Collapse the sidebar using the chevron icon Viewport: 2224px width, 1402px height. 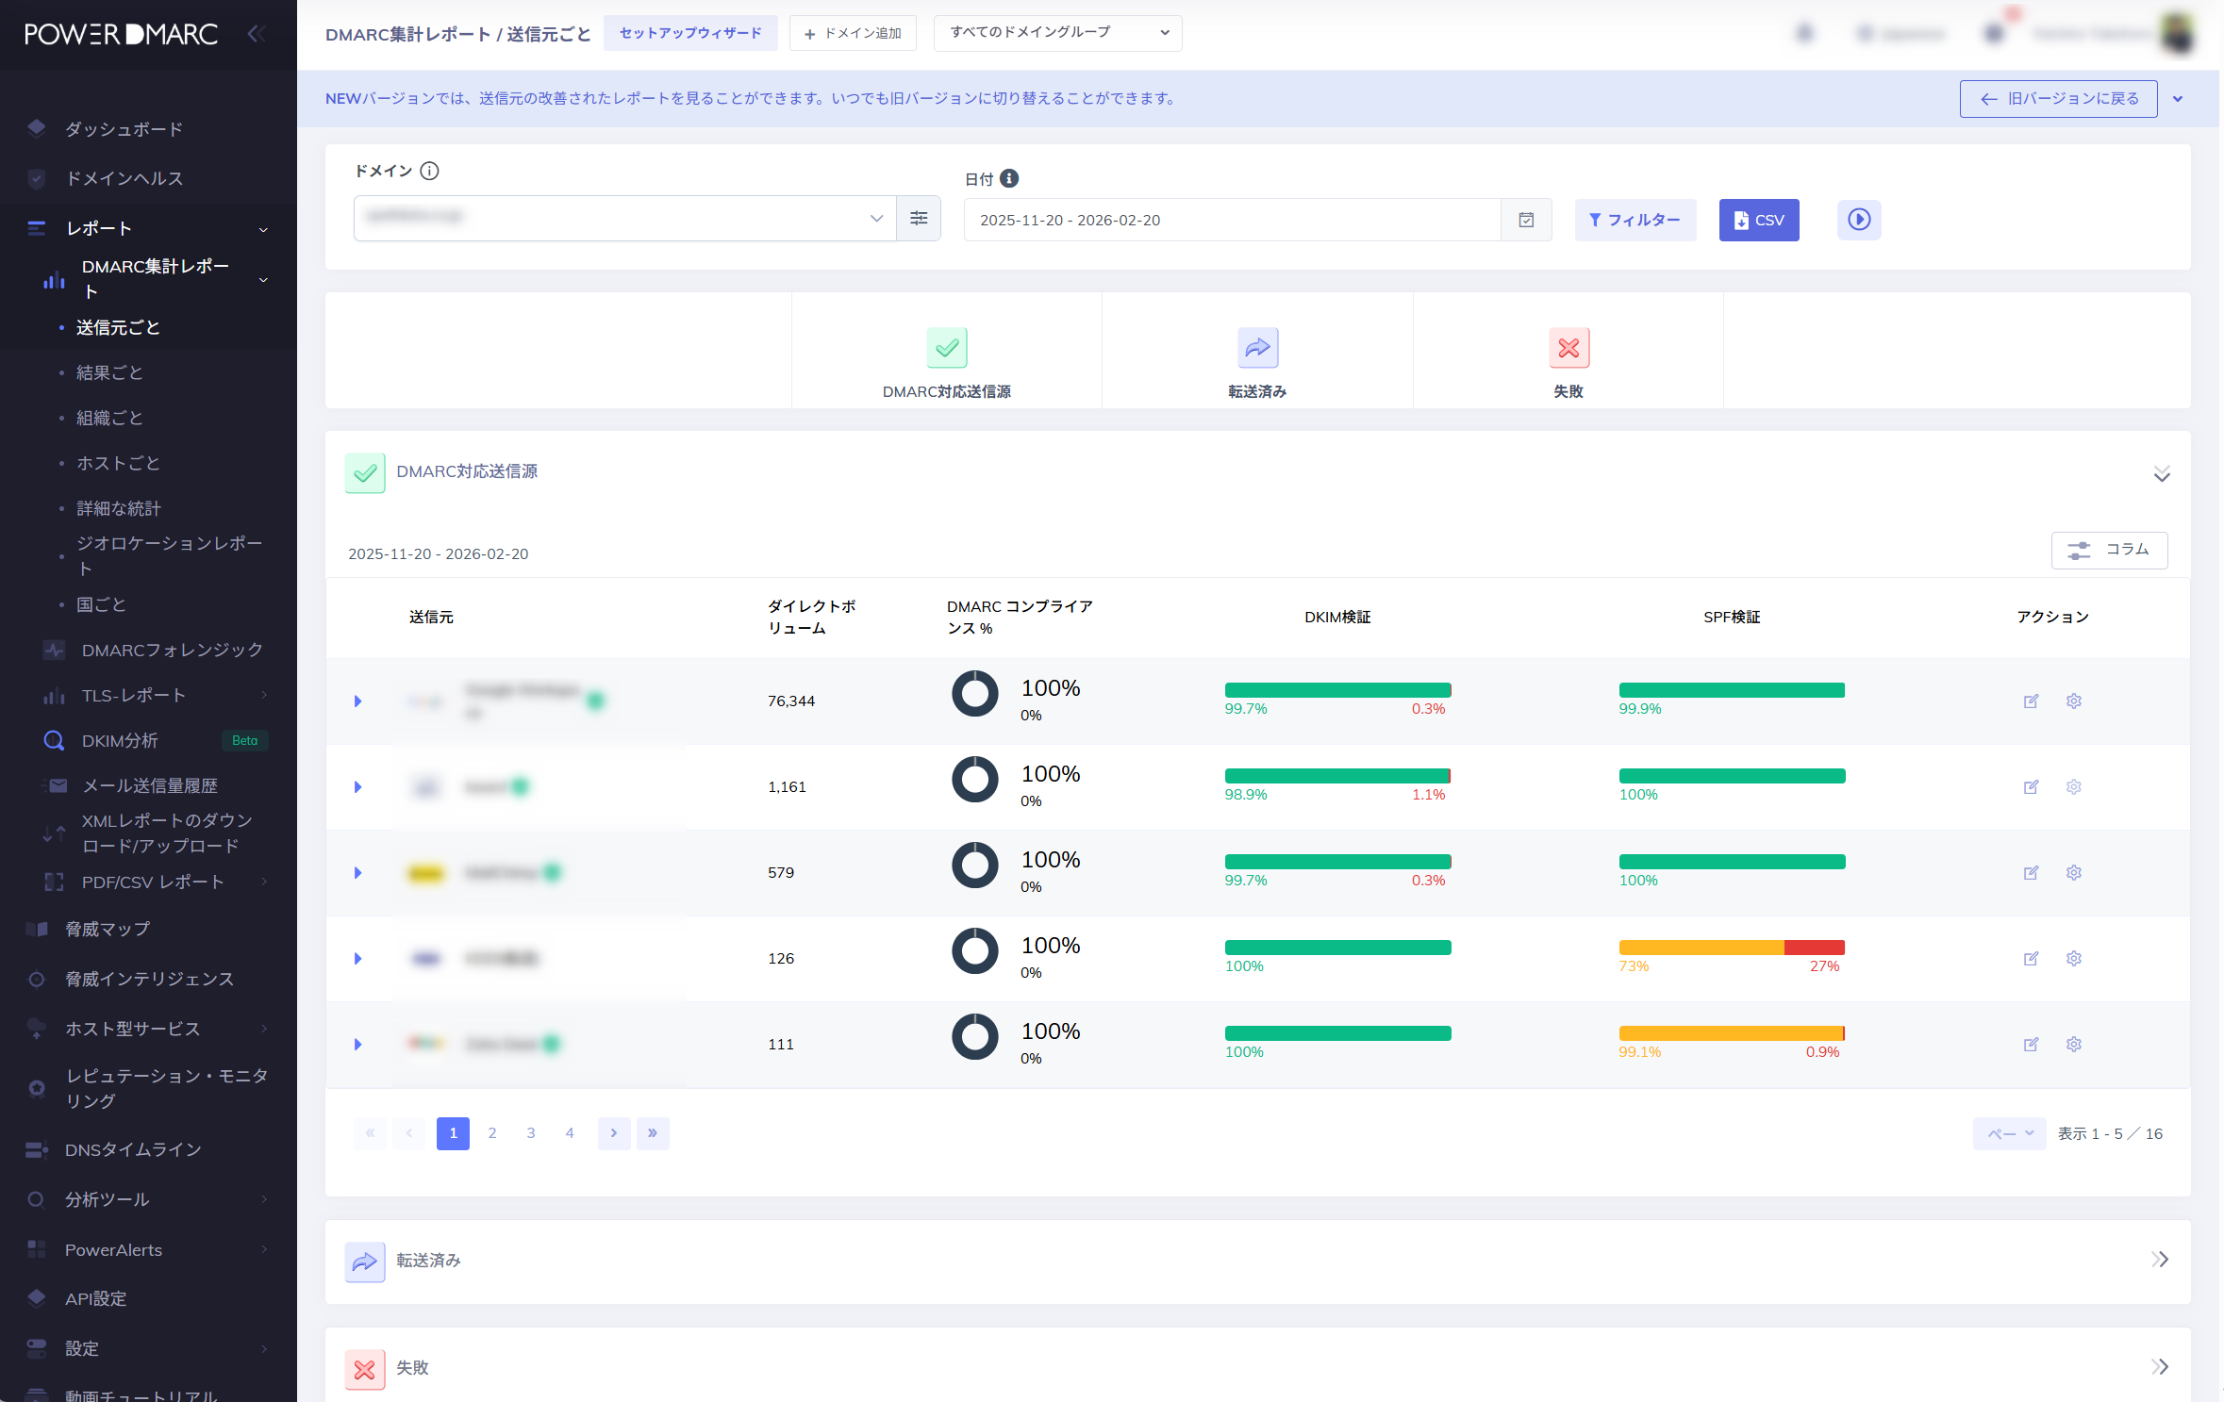tap(255, 32)
